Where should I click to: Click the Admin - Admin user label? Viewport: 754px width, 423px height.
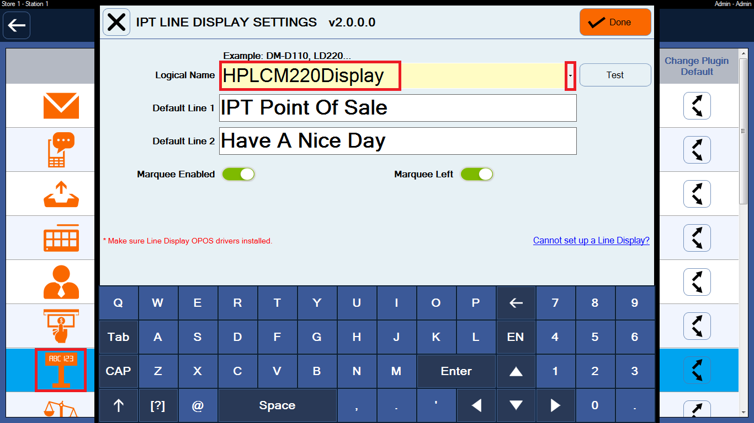point(734,4)
